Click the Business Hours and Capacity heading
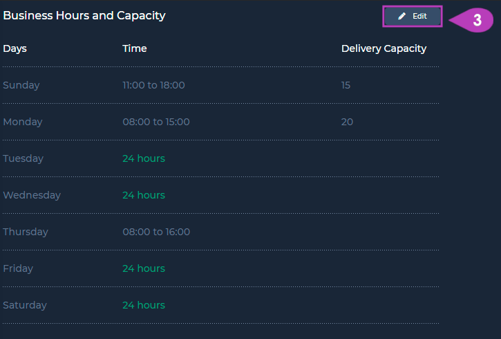 (x=84, y=16)
